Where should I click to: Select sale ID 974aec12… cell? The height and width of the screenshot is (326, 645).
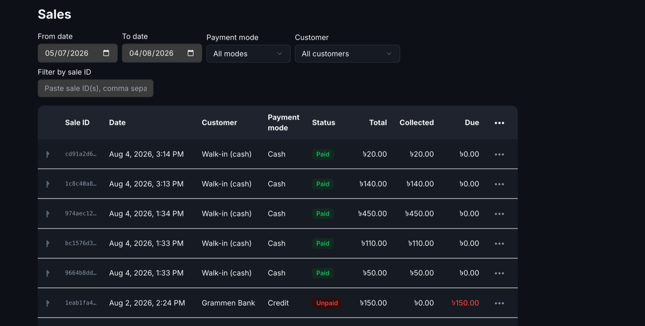click(81, 214)
